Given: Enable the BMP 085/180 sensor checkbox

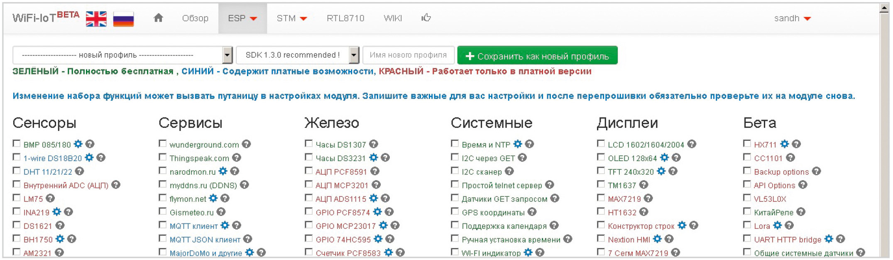Looking at the screenshot, I should pyautogui.click(x=17, y=144).
